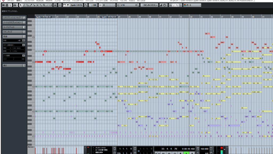Open the VST Cloud menu
The image size is (273, 154).
(141, 1)
